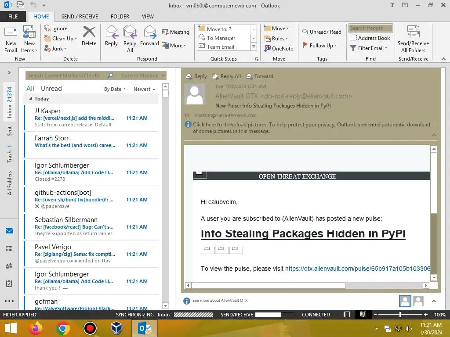This screenshot has width=450, height=337.
Task: Create a New Email
Action: (x=11, y=39)
